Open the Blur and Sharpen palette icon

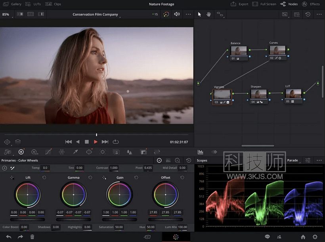pyautogui.click(x=130, y=152)
